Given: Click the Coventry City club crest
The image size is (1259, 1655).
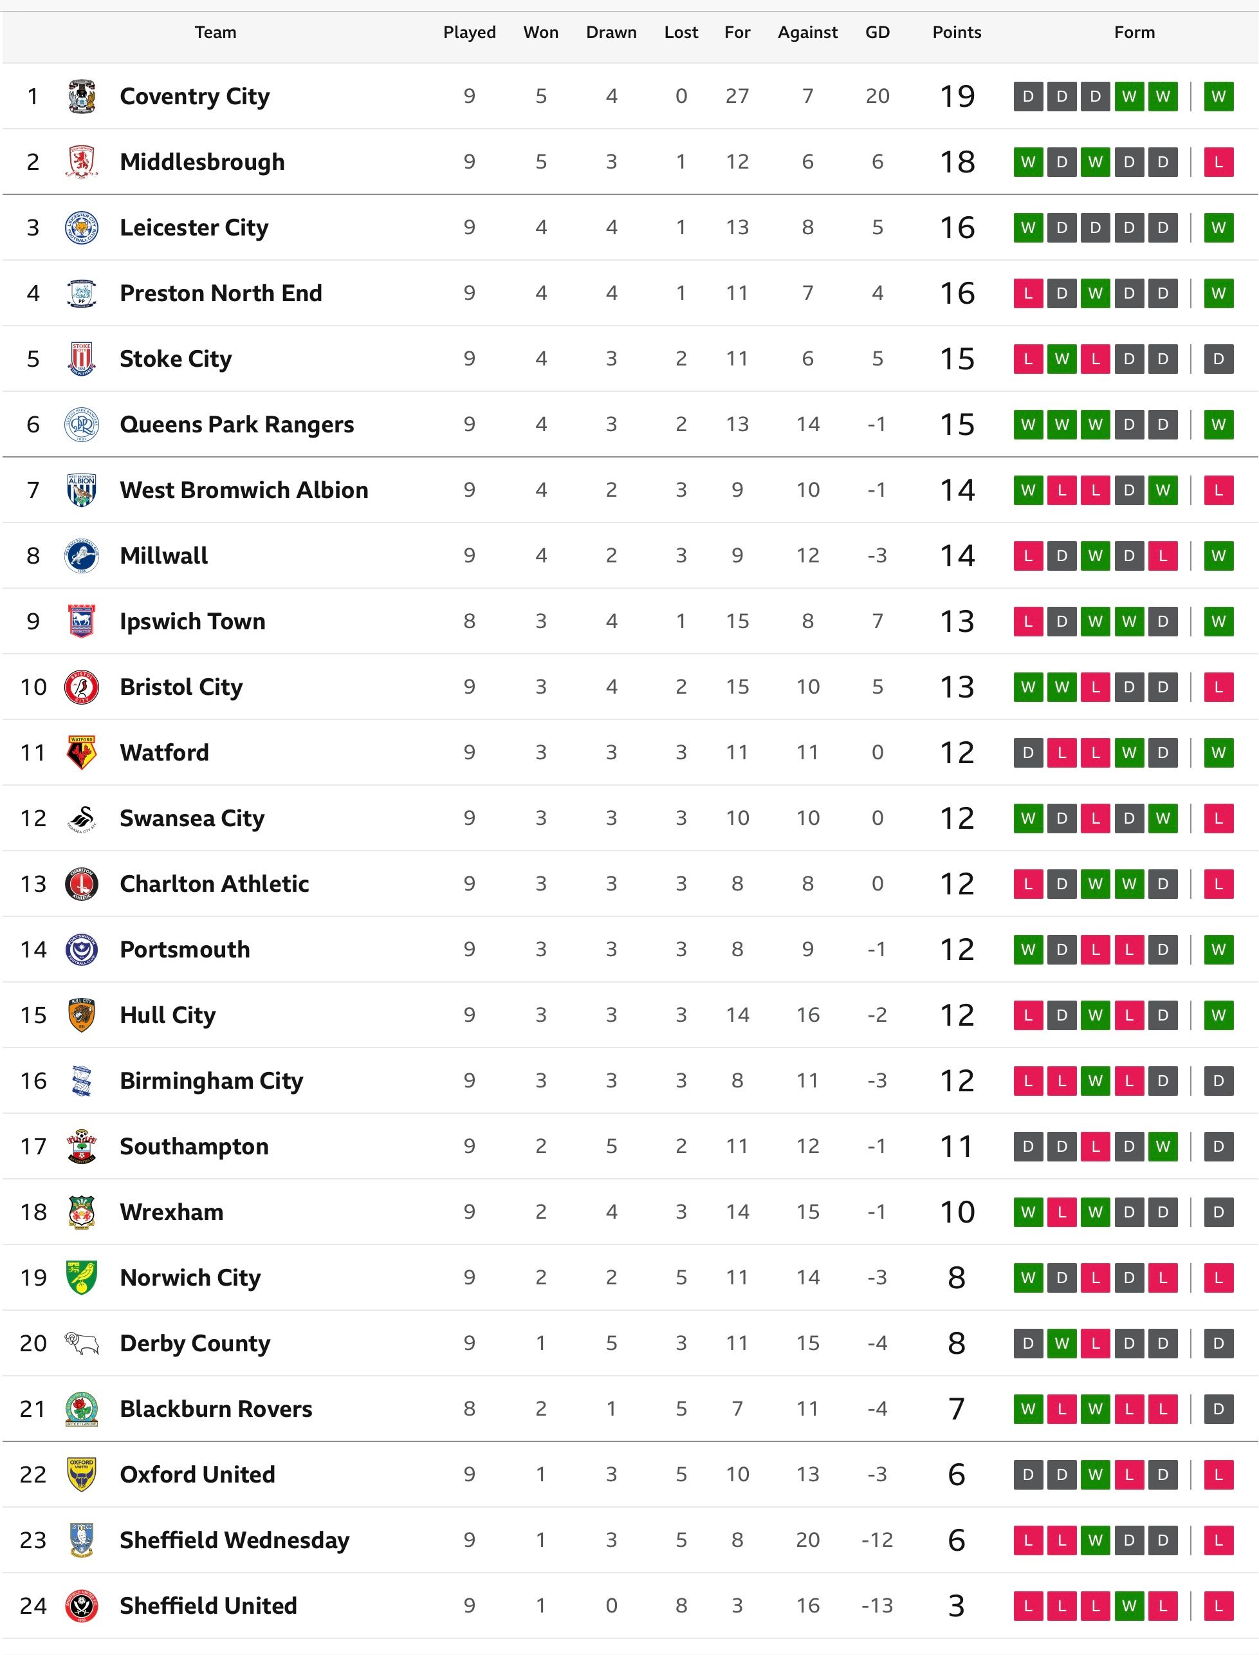Looking at the screenshot, I should 82,96.
